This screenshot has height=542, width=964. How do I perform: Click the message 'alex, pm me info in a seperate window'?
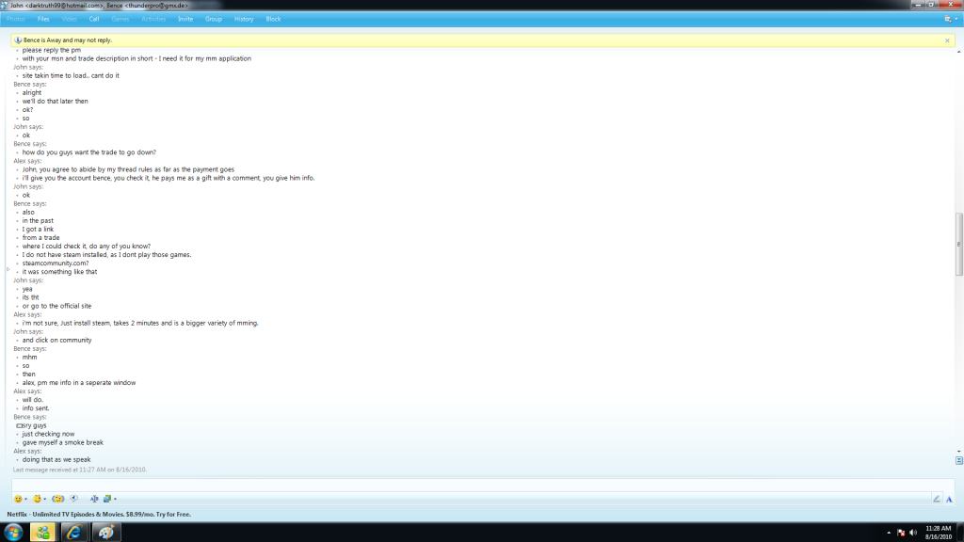pyautogui.click(x=79, y=382)
